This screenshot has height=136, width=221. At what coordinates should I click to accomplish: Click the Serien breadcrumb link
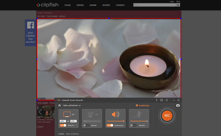[x=40, y=13]
